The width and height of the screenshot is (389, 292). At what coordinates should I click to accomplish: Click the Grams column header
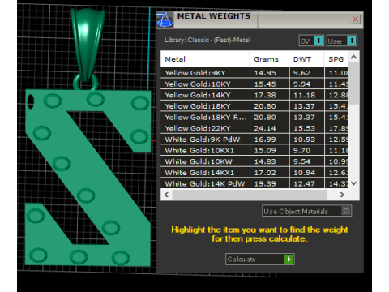(x=269, y=59)
